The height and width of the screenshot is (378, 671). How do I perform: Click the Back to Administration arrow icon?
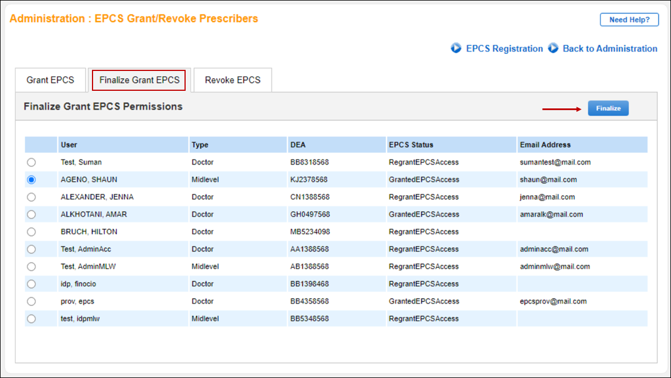[x=553, y=48]
